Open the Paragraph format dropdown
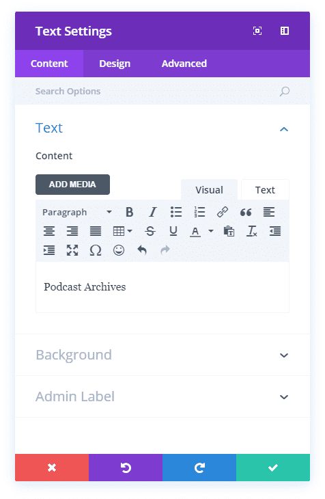325x499 pixels. (77, 212)
